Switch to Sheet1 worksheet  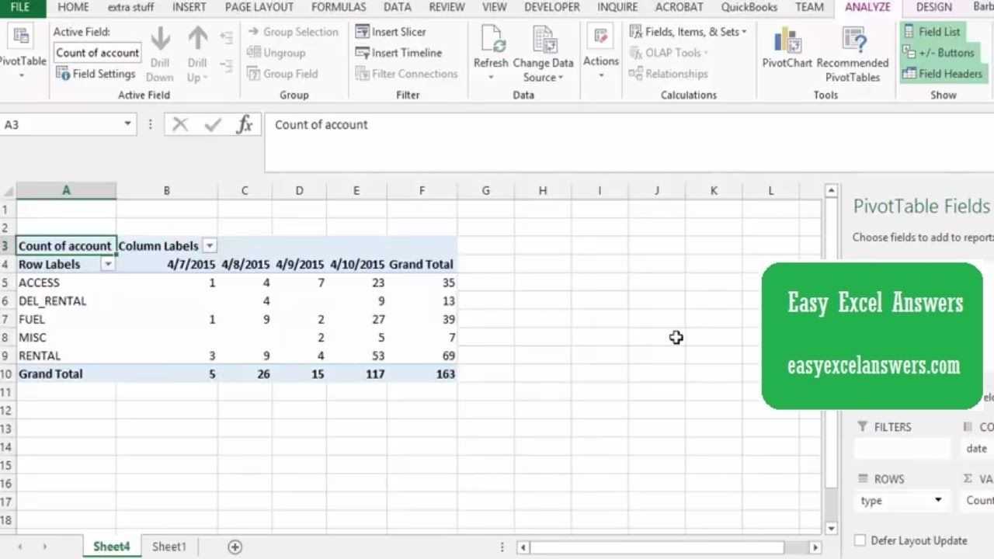pos(169,547)
